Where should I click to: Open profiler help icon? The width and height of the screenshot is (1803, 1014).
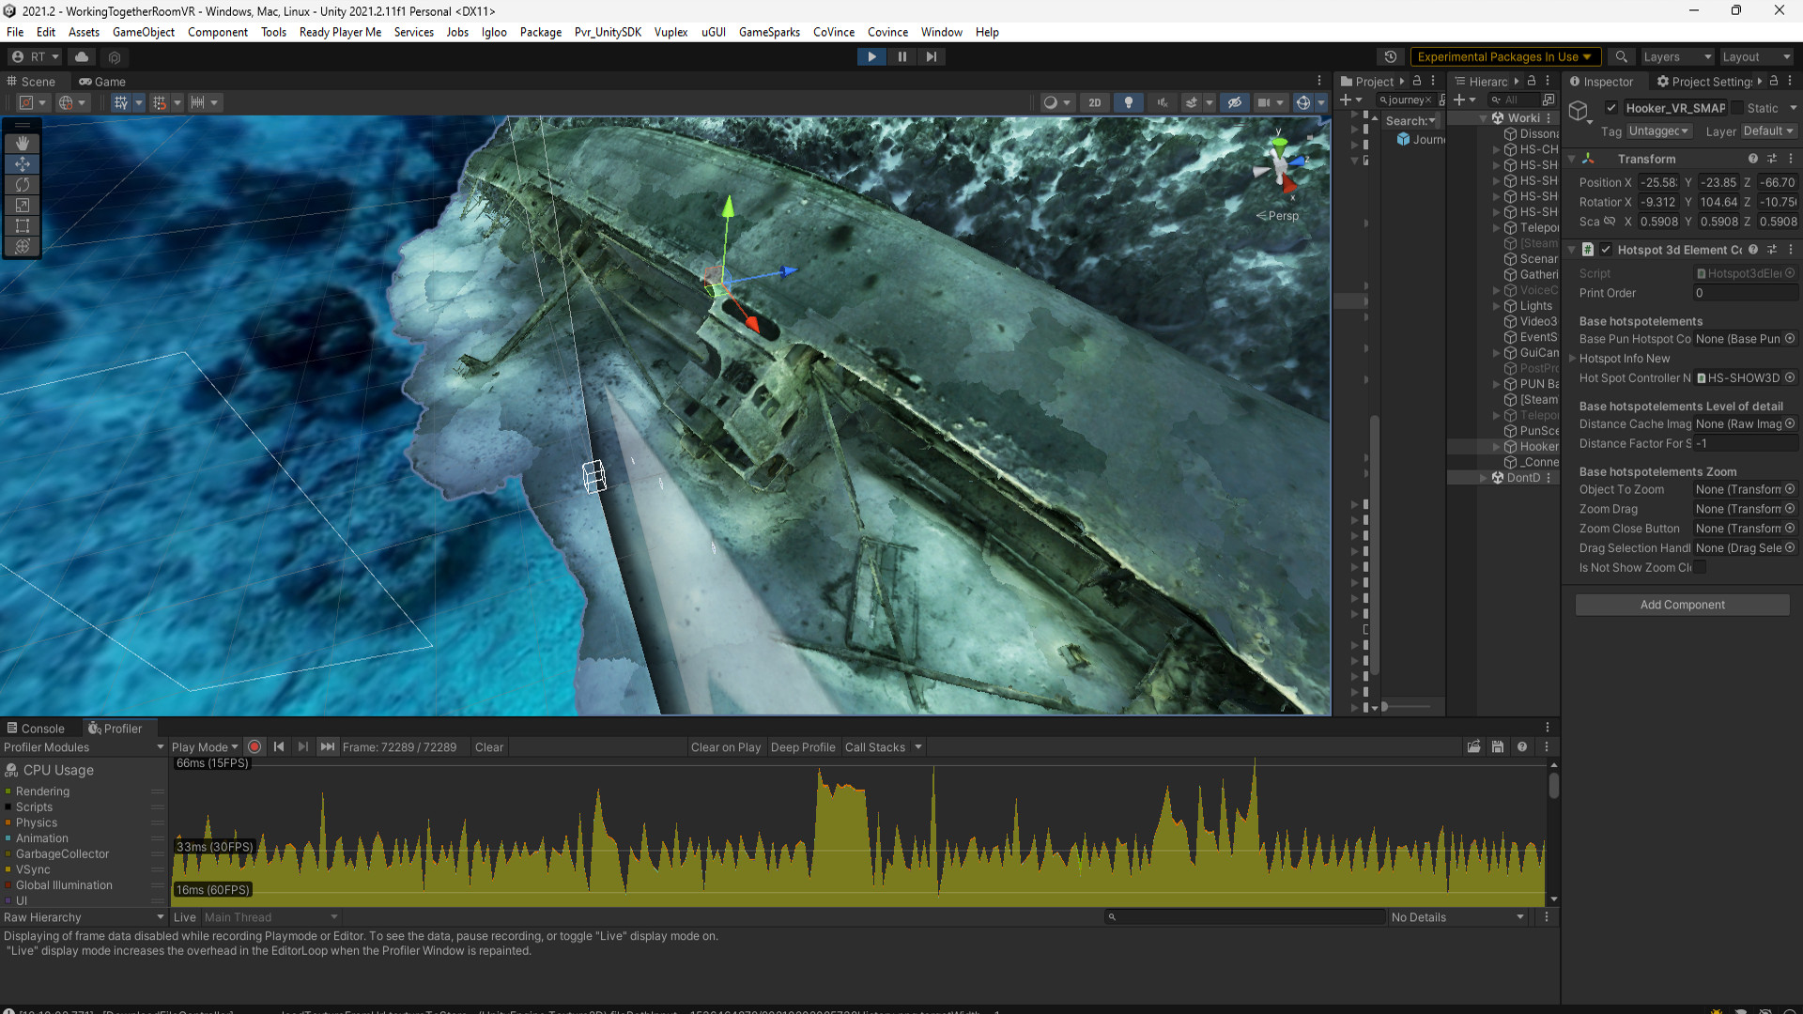(1522, 747)
